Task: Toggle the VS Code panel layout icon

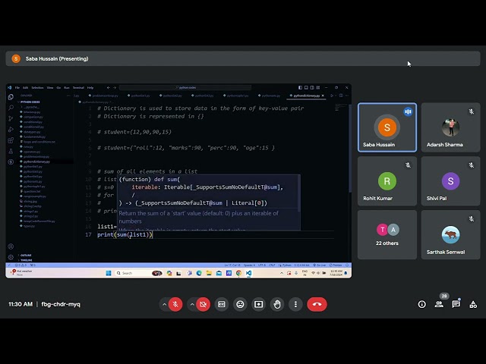Action: [306, 88]
